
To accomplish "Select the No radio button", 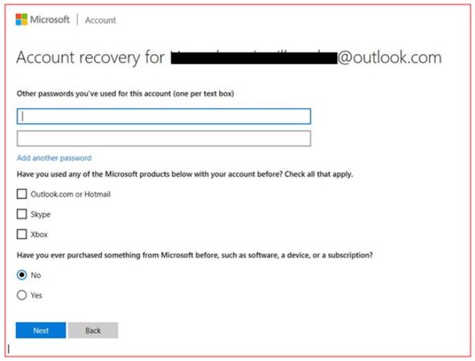I will pos(22,275).
